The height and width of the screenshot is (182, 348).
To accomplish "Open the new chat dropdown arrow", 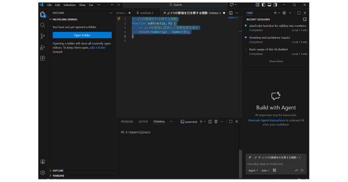I will pos(279,13).
